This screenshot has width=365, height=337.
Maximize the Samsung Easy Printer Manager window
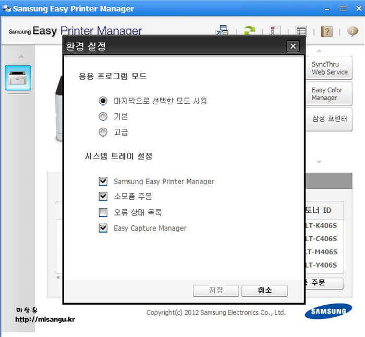343,9
